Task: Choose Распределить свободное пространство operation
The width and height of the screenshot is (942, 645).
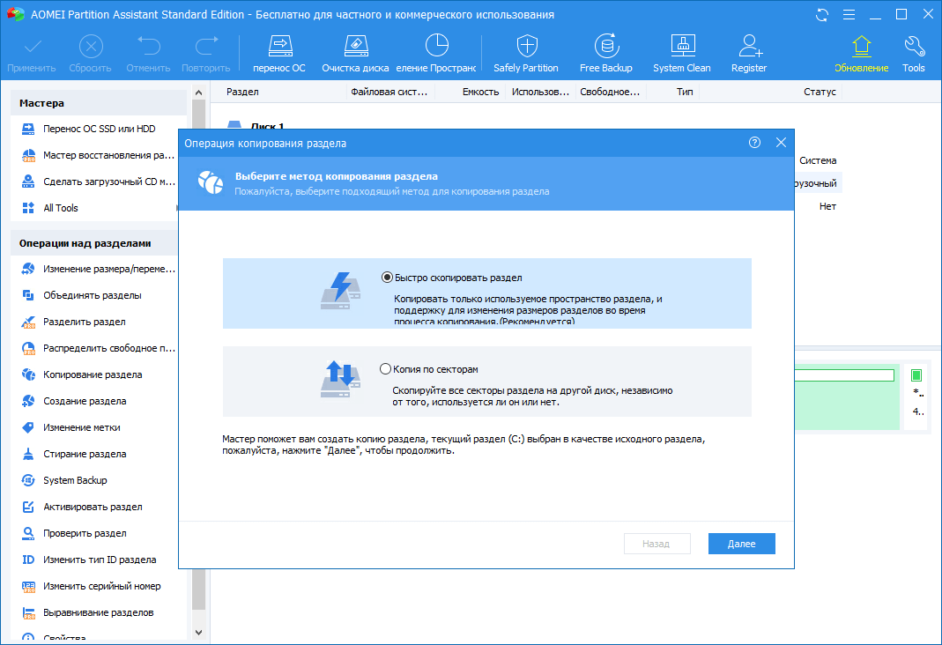Action: [x=99, y=348]
